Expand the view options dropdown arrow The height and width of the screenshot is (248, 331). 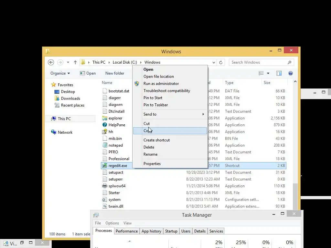point(268,73)
